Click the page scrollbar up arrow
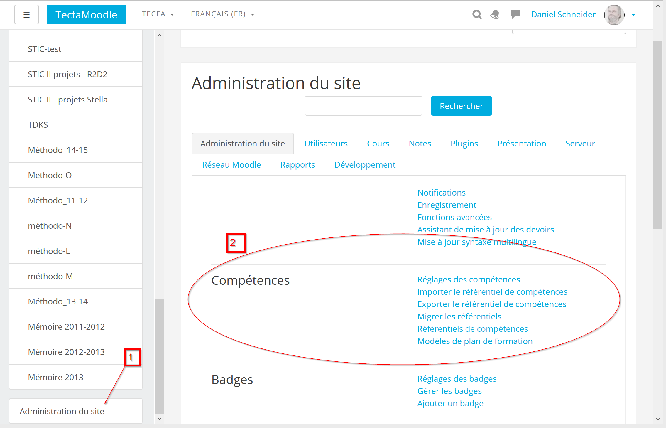This screenshot has width=666, height=428. coord(658,6)
